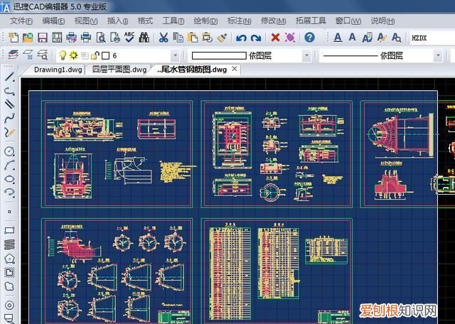Screen dimensions: 455x324
Task: Open the Layer manager stack icon
Action: pos(13,55)
